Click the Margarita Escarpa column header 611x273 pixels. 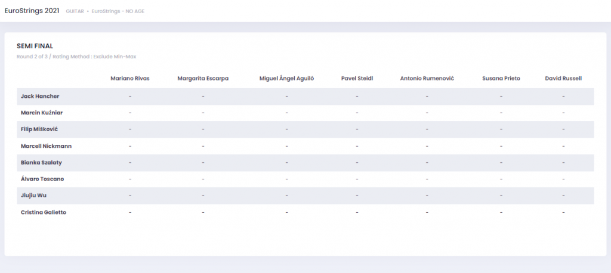[x=203, y=78]
